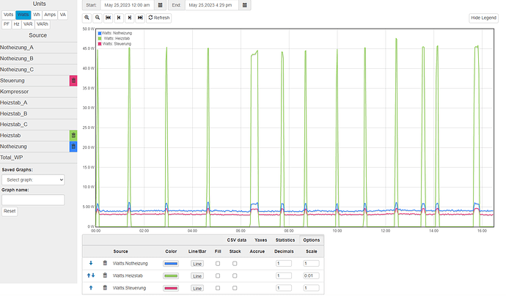Add Total_WP source to graph
506x296 pixels.
pyautogui.click(x=38, y=158)
